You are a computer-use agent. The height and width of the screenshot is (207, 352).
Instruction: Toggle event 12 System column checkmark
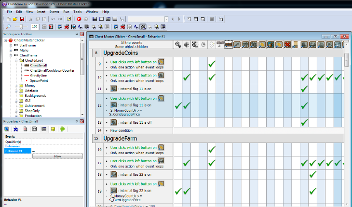178,105
